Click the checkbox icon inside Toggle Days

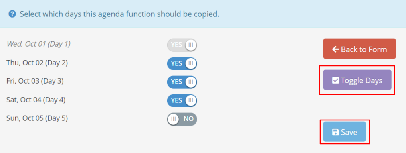point(335,80)
